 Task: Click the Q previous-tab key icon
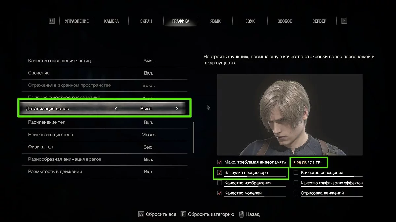51,21
